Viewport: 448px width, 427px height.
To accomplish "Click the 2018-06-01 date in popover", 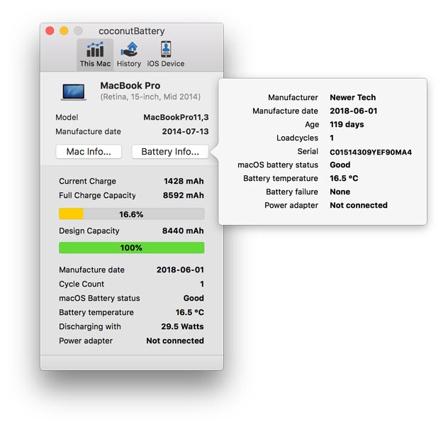I will tap(354, 111).
